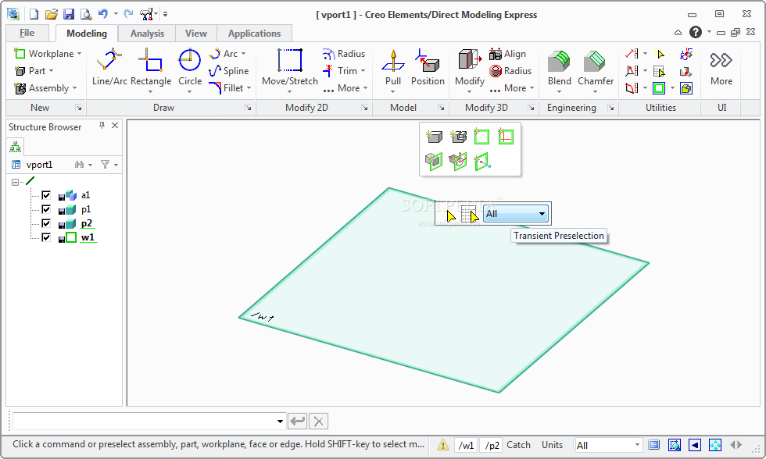Open the All dropdown in floating selection bar

click(542, 214)
